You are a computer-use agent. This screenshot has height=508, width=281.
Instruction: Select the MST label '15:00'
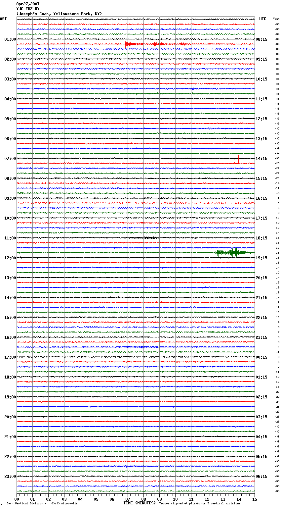point(10,318)
